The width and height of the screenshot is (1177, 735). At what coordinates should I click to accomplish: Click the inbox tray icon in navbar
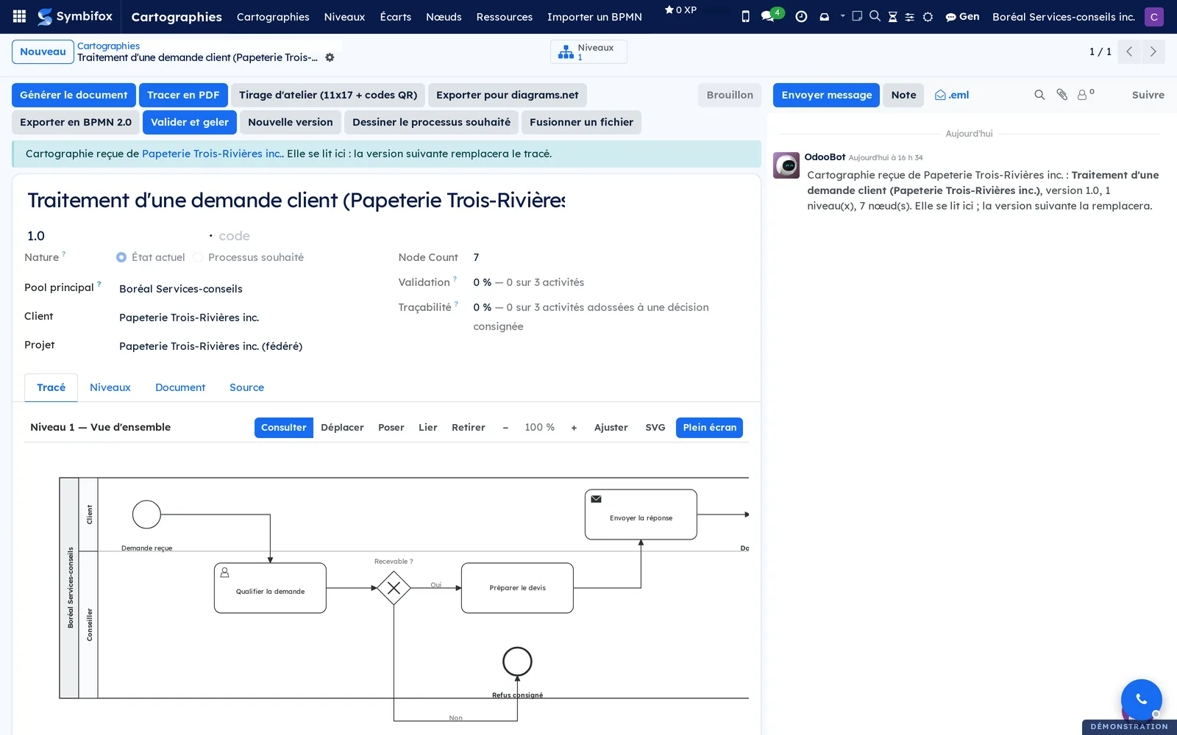(x=824, y=16)
